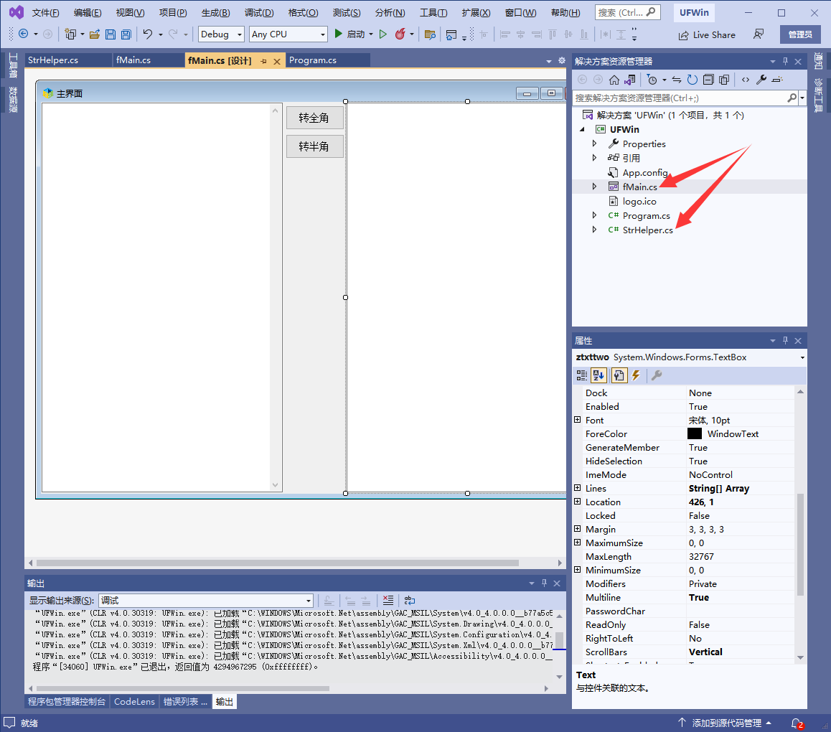Toggle Word Wrap in Output panel
This screenshot has height=732, width=831.
[410, 600]
